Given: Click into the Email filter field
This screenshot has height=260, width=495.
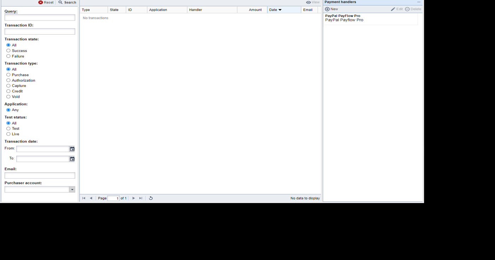Looking at the screenshot, I should (x=40, y=175).
